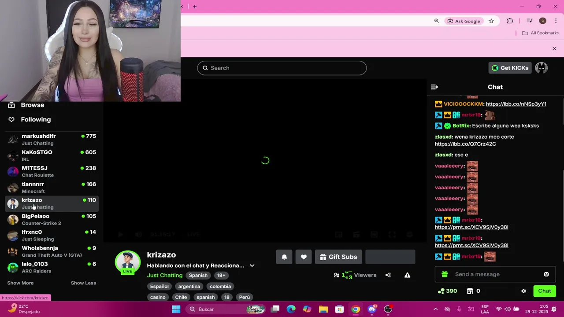Open BigPelaoo Counter-Strike 2 channel
The height and width of the screenshot is (317, 564).
tap(52, 219)
